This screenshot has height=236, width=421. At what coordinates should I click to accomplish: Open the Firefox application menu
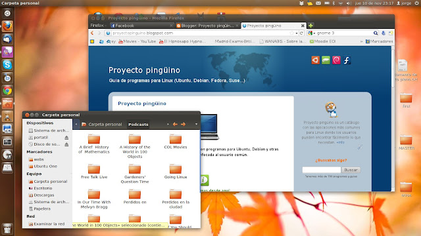[x=98, y=26]
